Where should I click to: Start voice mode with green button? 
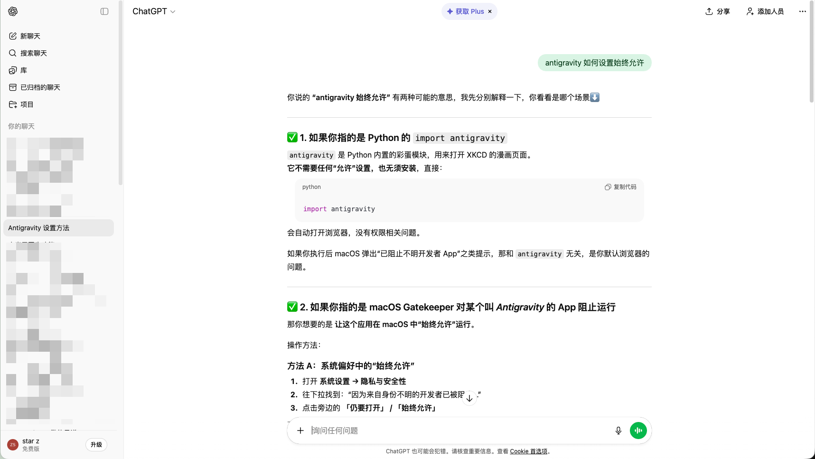pyautogui.click(x=638, y=431)
